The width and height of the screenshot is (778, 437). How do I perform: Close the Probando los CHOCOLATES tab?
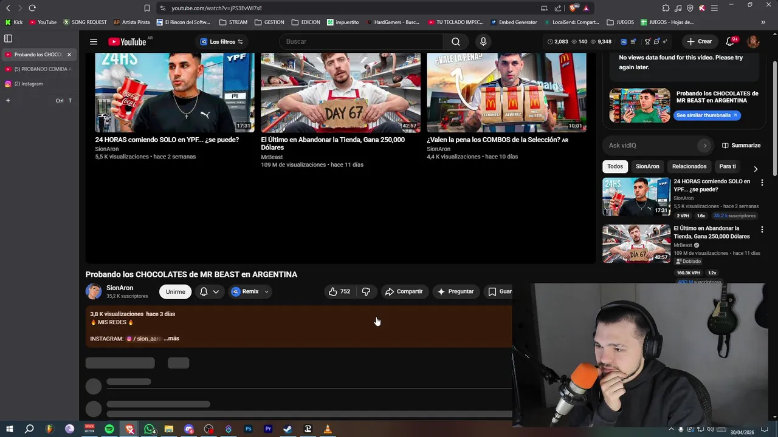coord(69,55)
